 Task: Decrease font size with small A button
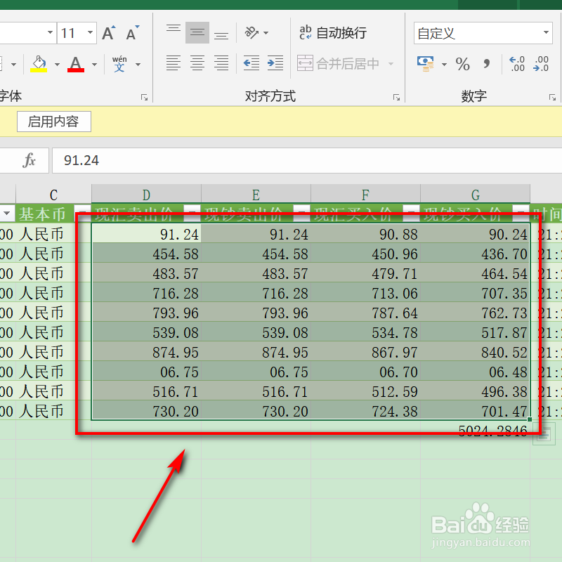pyautogui.click(x=132, y=33)
